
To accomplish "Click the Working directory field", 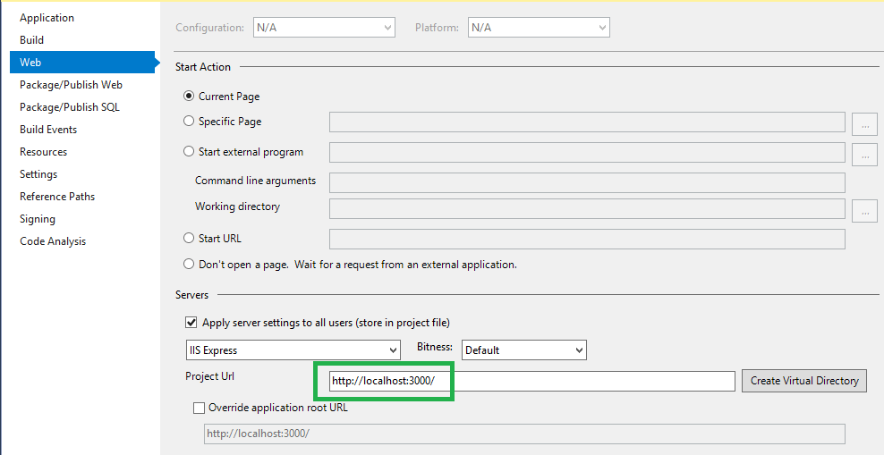I will click(587, 209).
